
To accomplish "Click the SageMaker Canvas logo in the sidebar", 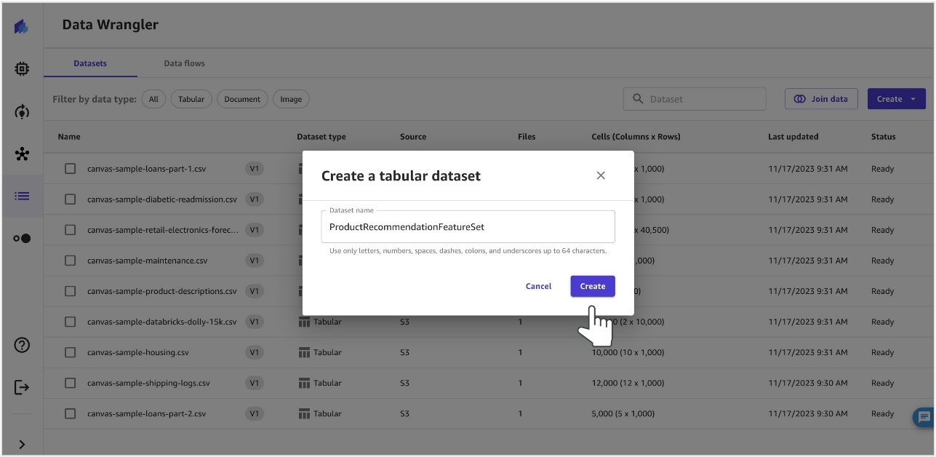I will coord(21,27).
